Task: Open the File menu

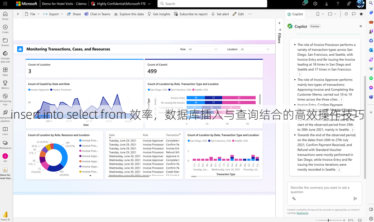Action: (x=33, y=14)
